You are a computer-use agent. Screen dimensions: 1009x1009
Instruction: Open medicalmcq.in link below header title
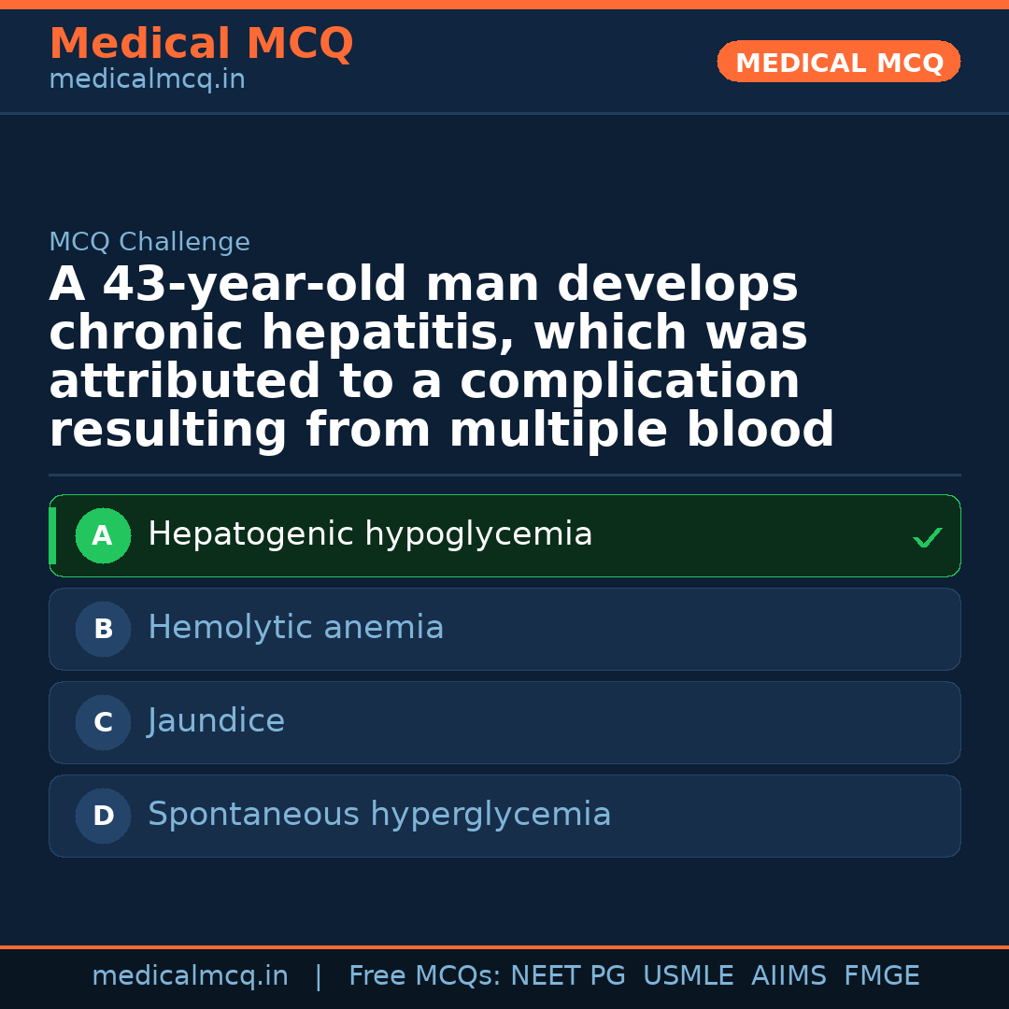point(147,80)
